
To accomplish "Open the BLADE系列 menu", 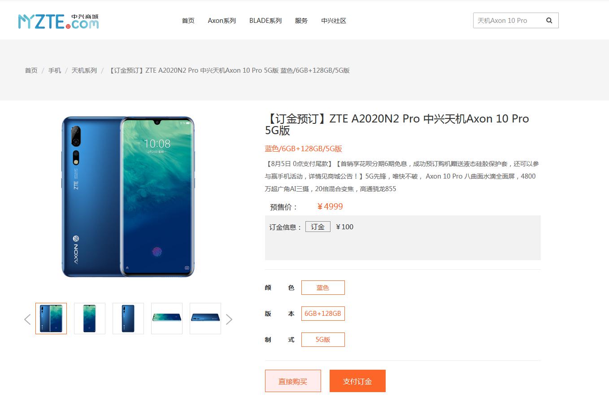I will pos(265,21).
